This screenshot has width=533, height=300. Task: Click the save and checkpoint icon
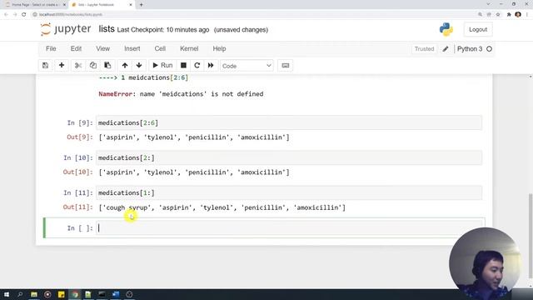pos(45,65)
